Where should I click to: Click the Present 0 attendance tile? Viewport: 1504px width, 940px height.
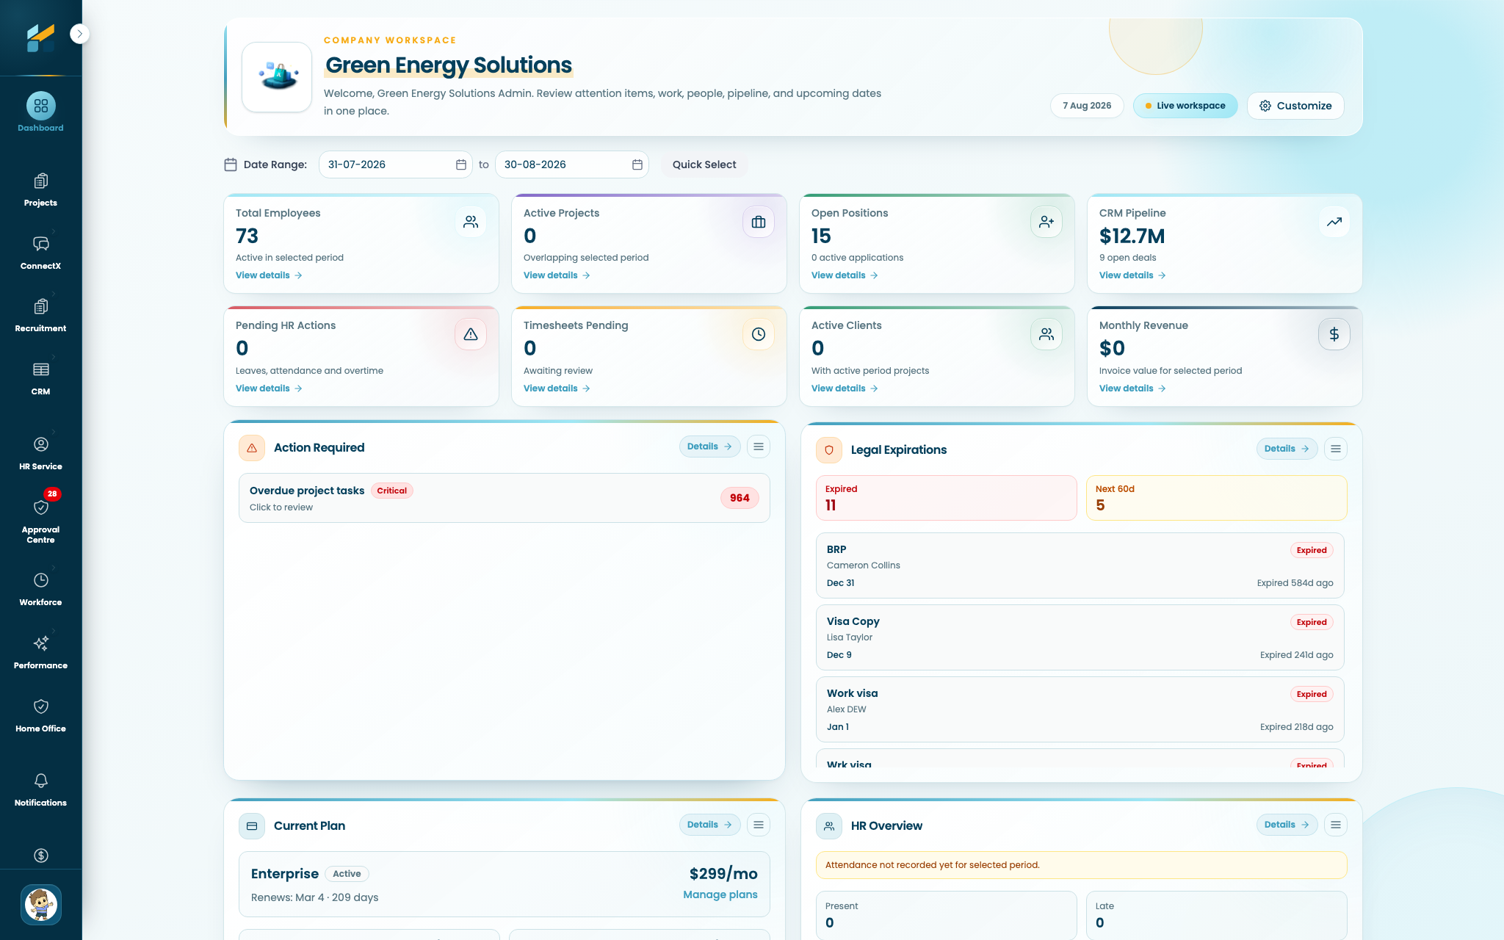(946, 915)
